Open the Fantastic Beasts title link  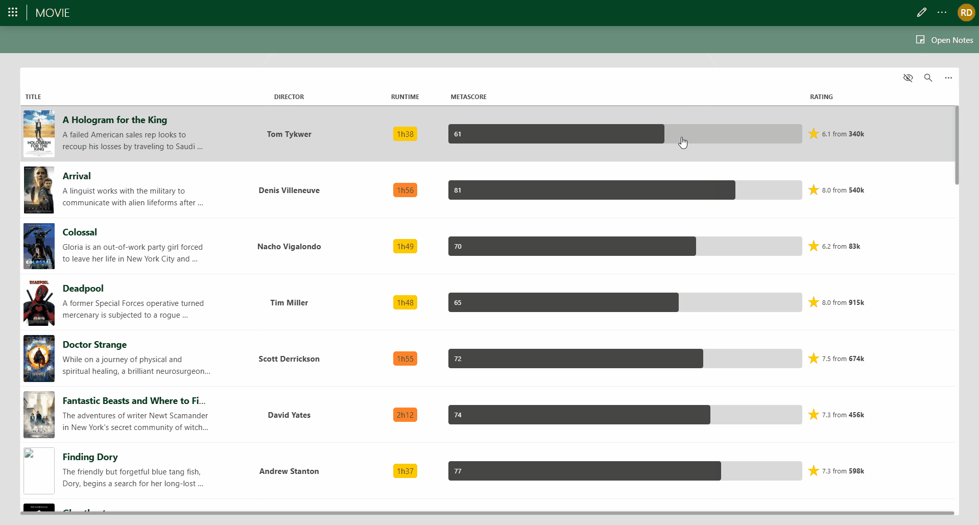134,401
